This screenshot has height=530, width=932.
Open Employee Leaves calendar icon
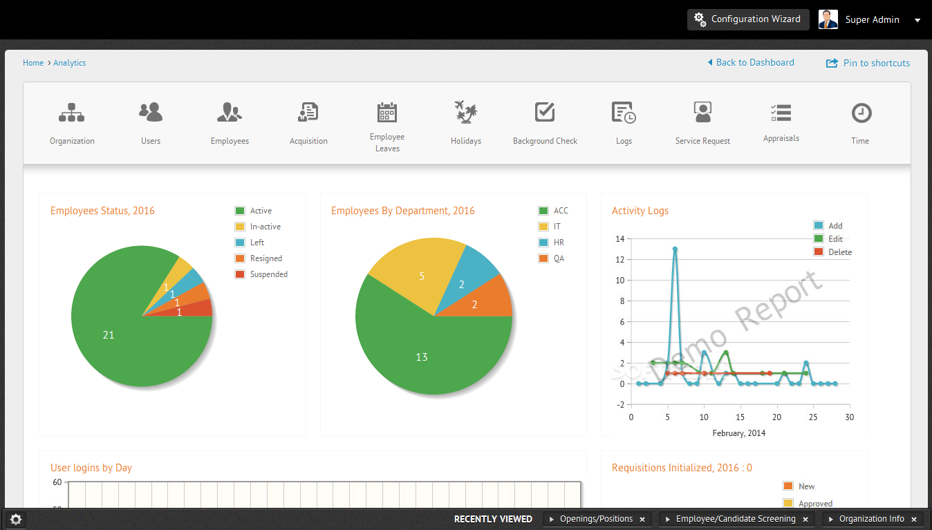click(387, 112)
